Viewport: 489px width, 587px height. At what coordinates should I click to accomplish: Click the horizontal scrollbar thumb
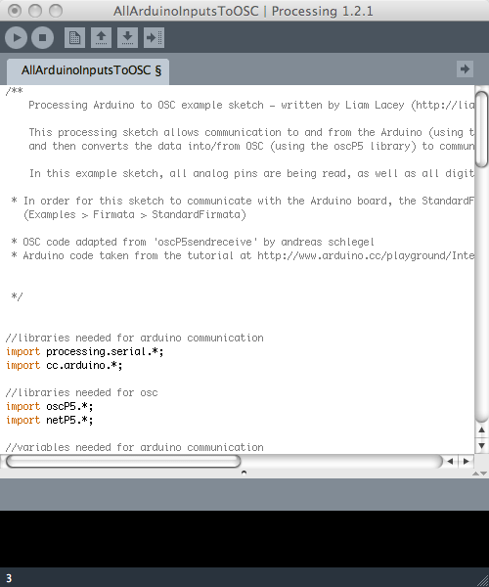123,461
